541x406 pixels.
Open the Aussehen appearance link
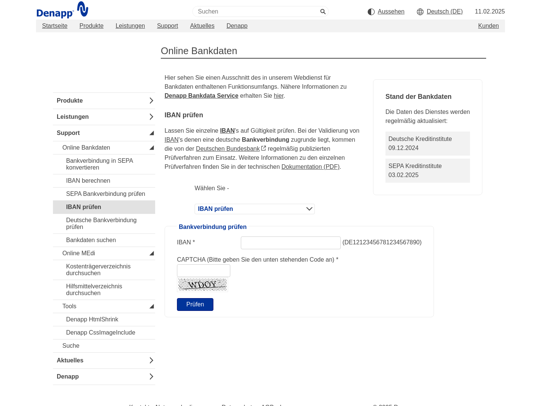[391, 12]
